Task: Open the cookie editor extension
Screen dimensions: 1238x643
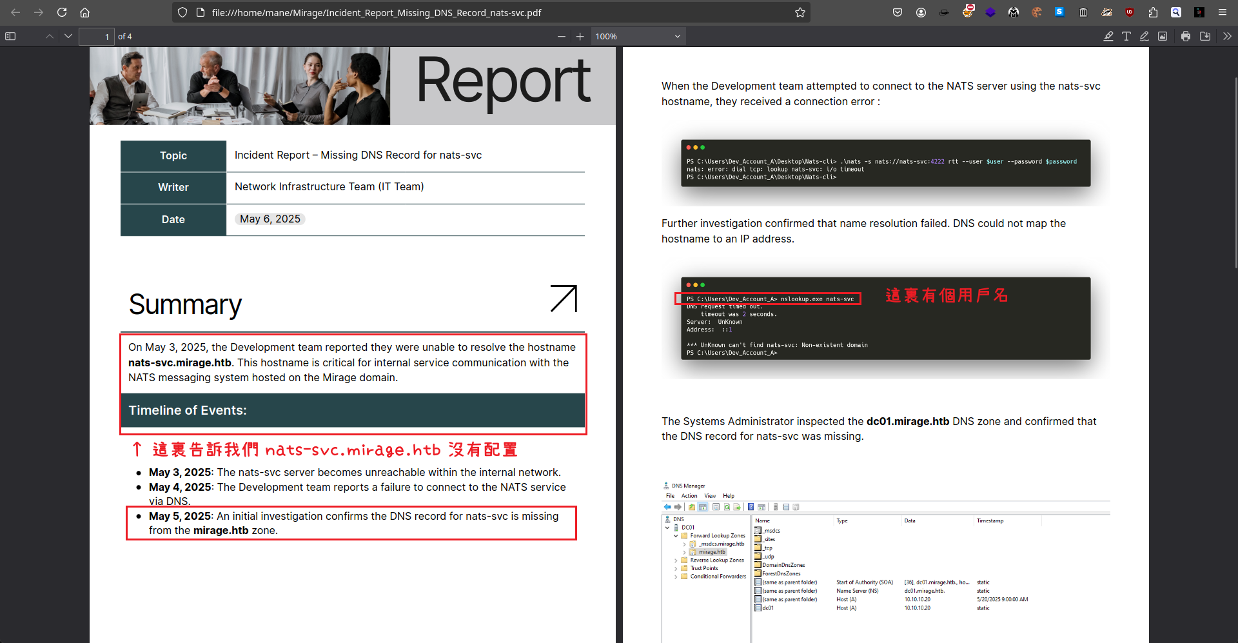Action: [x=1037, y=12]
